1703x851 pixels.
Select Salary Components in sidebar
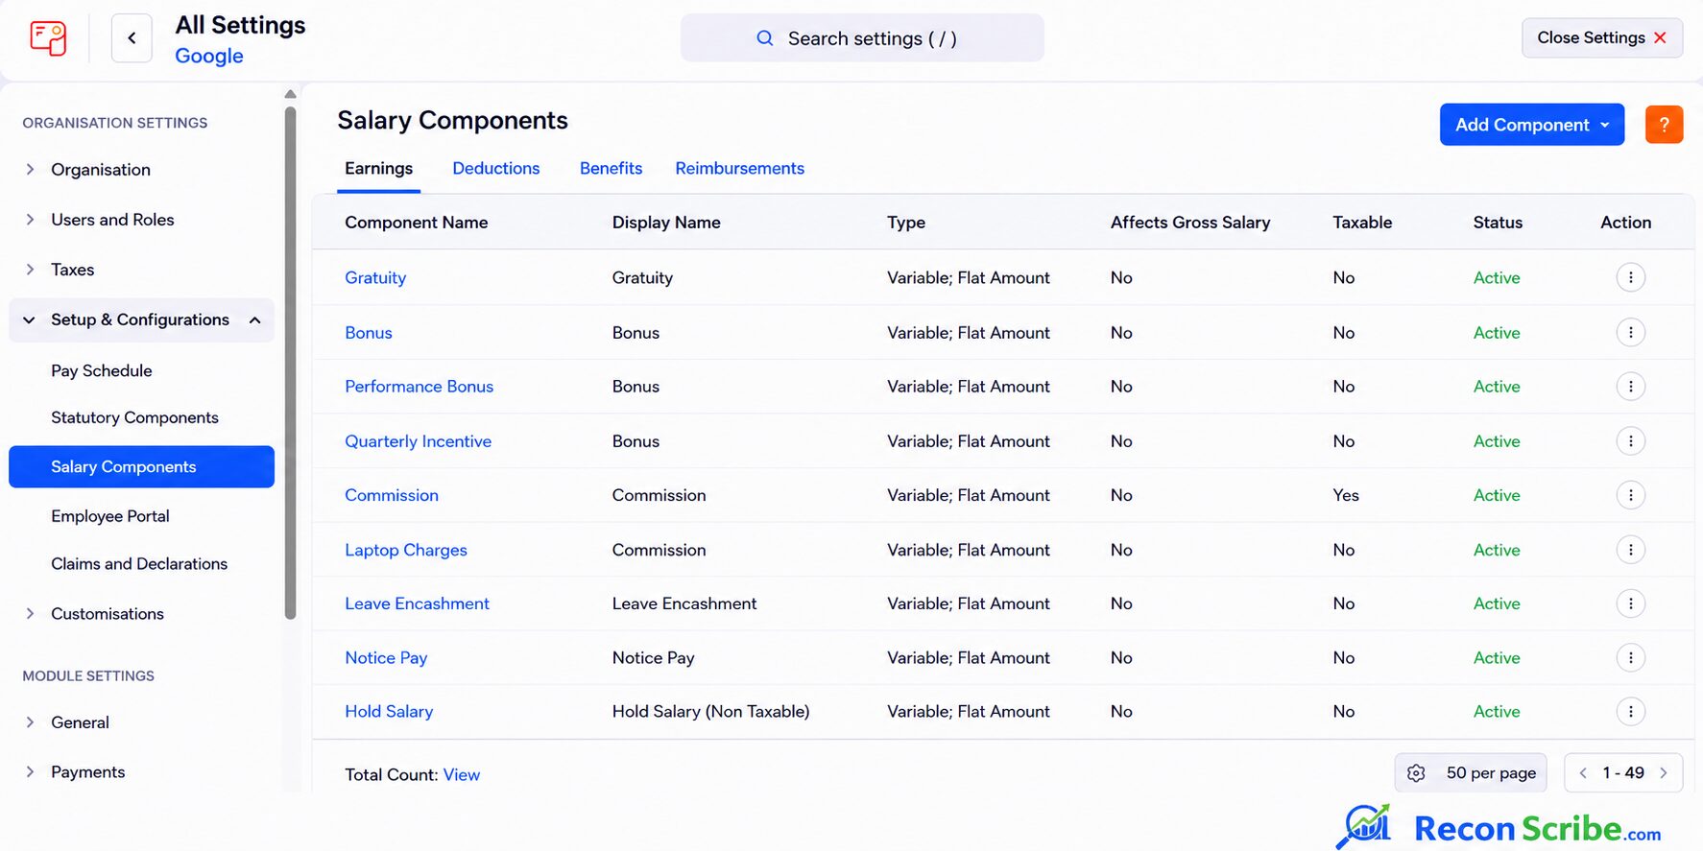[x=141, y=466]
